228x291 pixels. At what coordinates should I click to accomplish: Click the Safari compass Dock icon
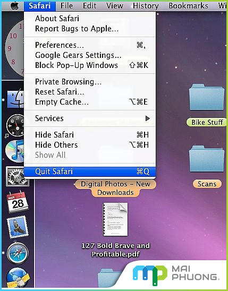[18, 253]
